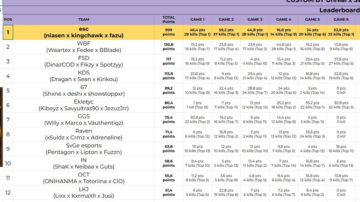Select position number 10 cell
Image resolution: width=360 pixels, height=202 pixels.
[8, 163]
